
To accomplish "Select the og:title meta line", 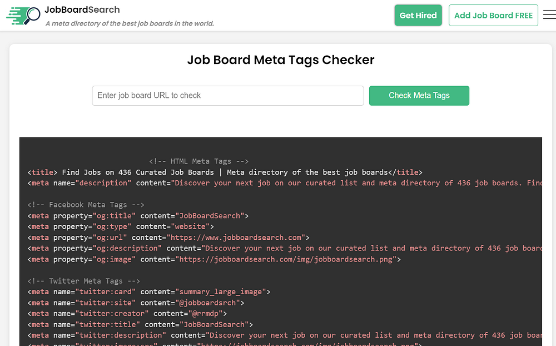I will tap(138, 216).
